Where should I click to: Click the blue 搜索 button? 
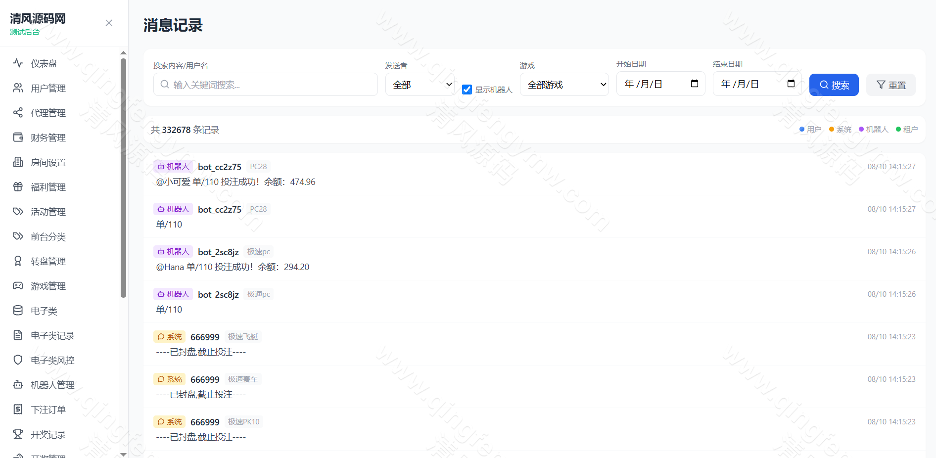pyautogui.click(x=834, y=85)
